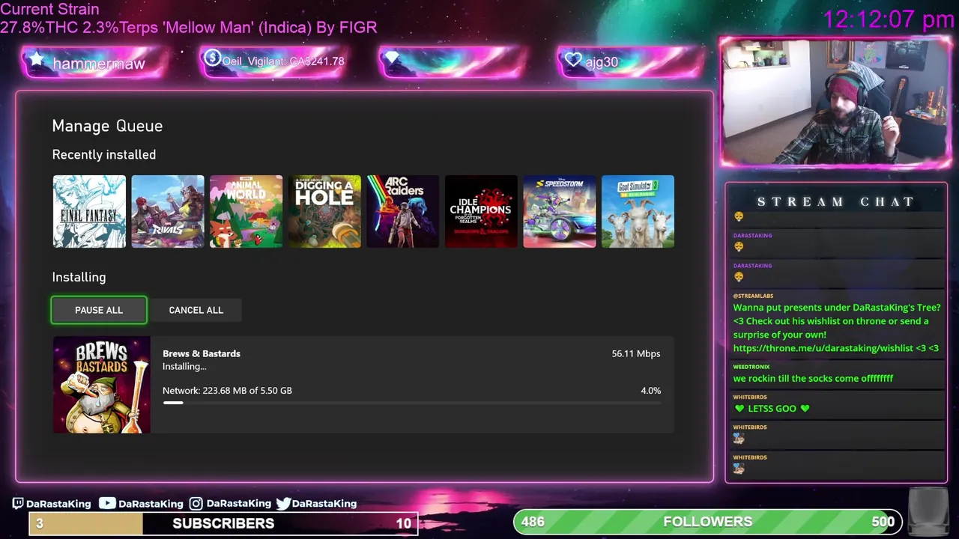Click the LETSS GOO chat message
Image resolution: width=959 pixels, height=539 pixels.
coord(772,408)
